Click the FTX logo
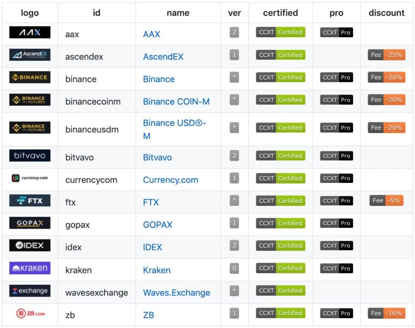Screen dimensions: 415x328 point(30,200)
